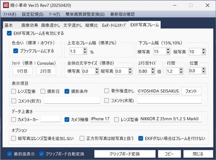Click the ©YOSHIDA SEISAKUS copyright text field
The height and width of the screenshot is (160, 216).
pos(158,91)
